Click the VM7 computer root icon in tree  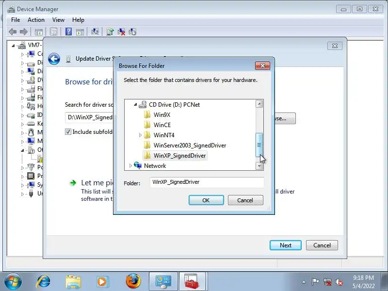click(22, 45)
